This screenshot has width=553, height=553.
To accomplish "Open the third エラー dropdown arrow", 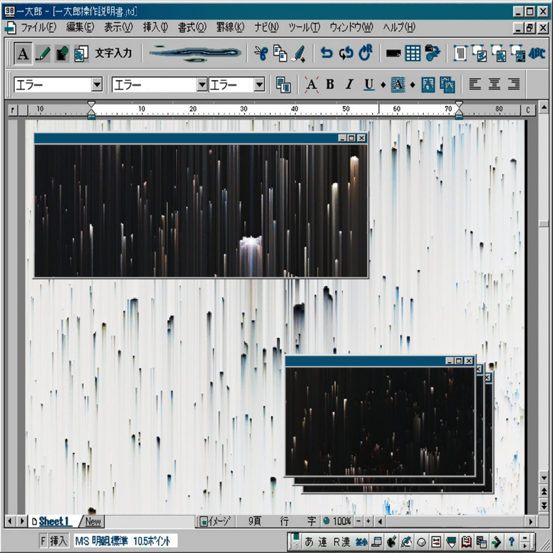I will point(259,85).
